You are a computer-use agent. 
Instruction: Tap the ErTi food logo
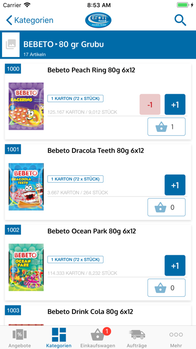98,20
